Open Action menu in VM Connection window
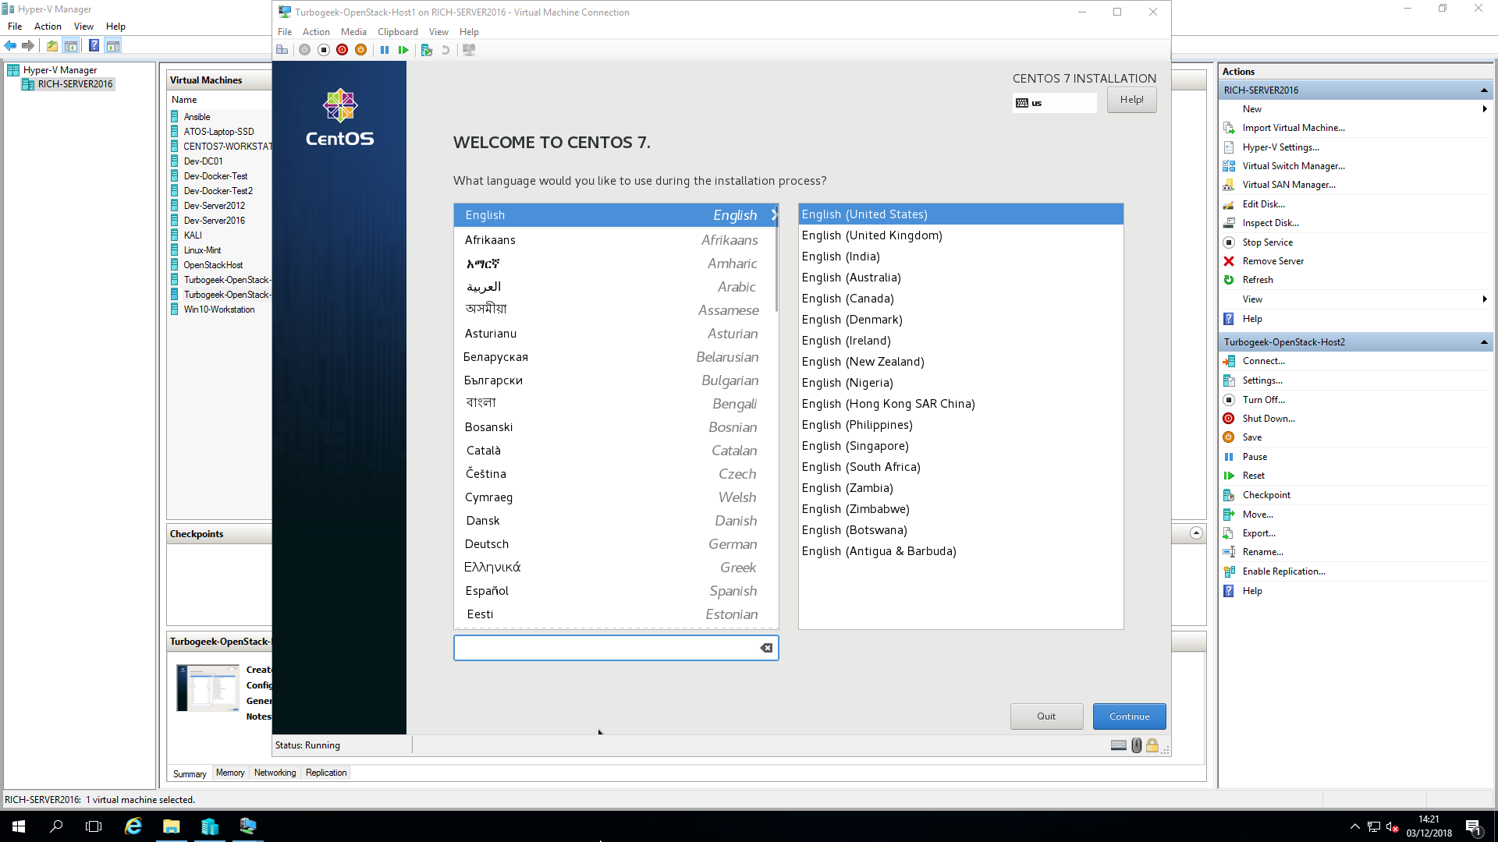Viewport: 1498px width, 842px height. [316, 32]
